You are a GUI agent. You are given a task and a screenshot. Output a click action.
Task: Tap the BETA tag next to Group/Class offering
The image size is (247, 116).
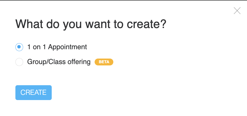point(104,62)
